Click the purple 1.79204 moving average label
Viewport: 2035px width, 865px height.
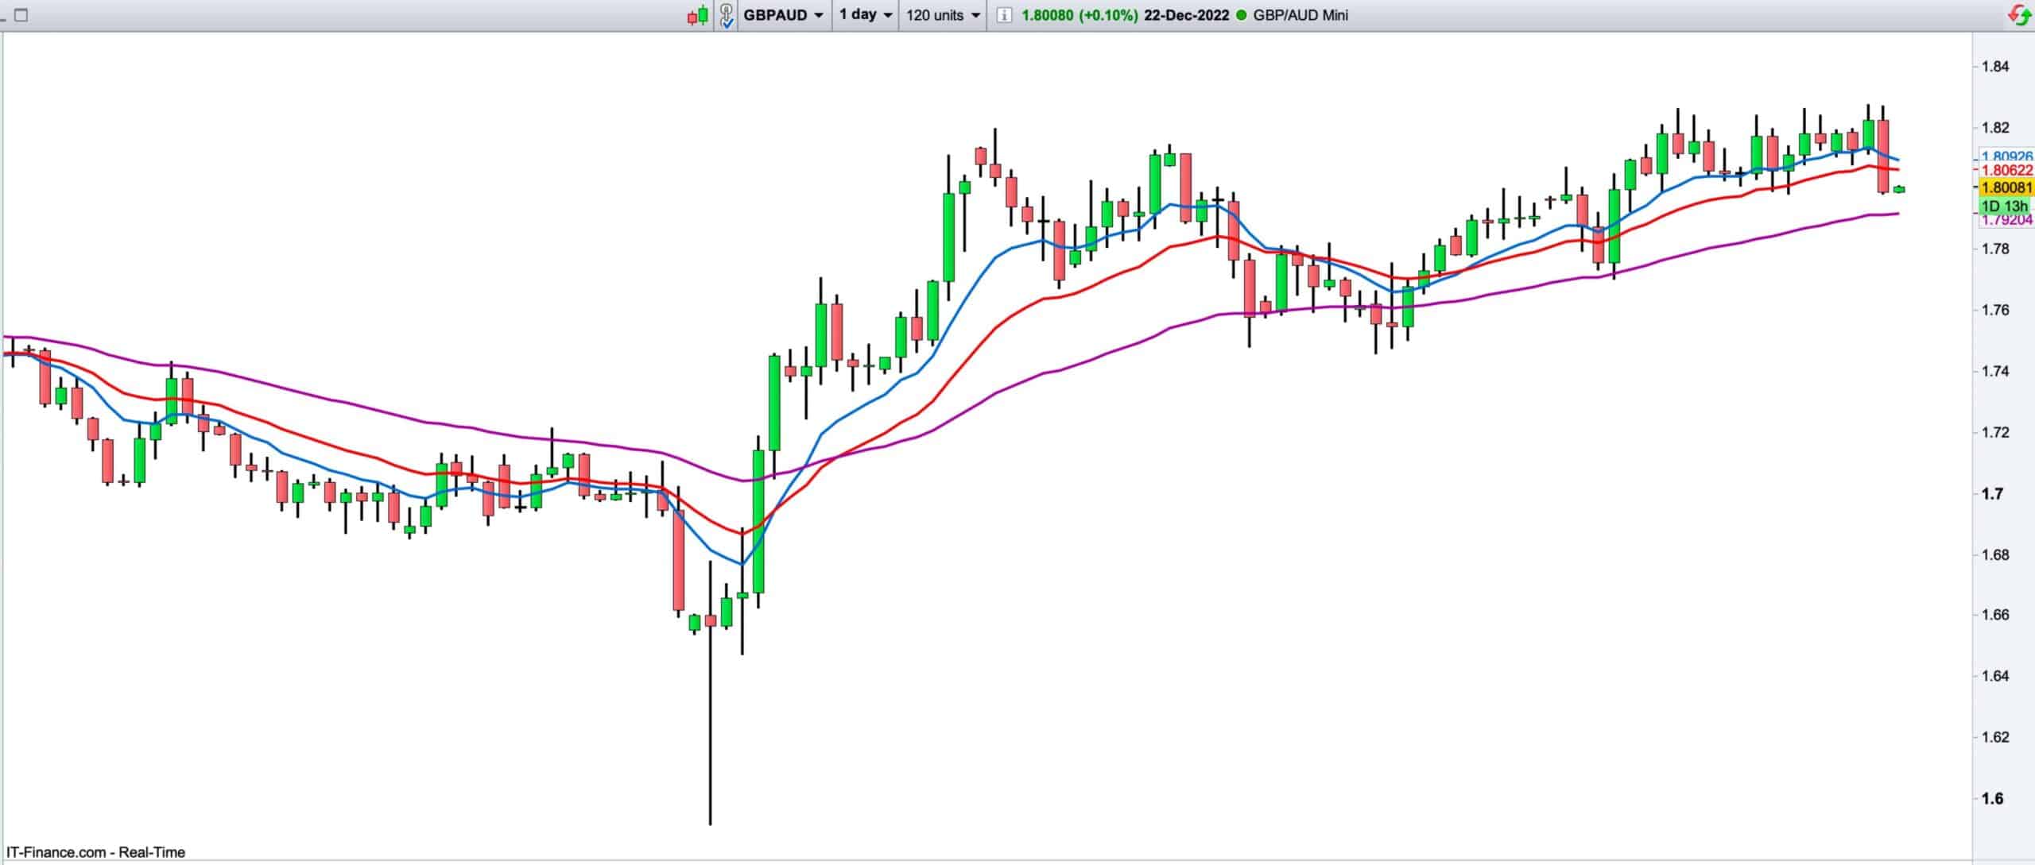(2006, 220)
